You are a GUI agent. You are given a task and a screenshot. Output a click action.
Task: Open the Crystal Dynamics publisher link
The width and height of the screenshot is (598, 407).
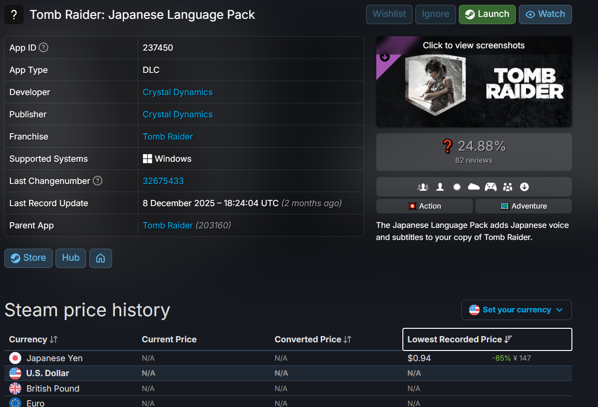pos(178,114)
